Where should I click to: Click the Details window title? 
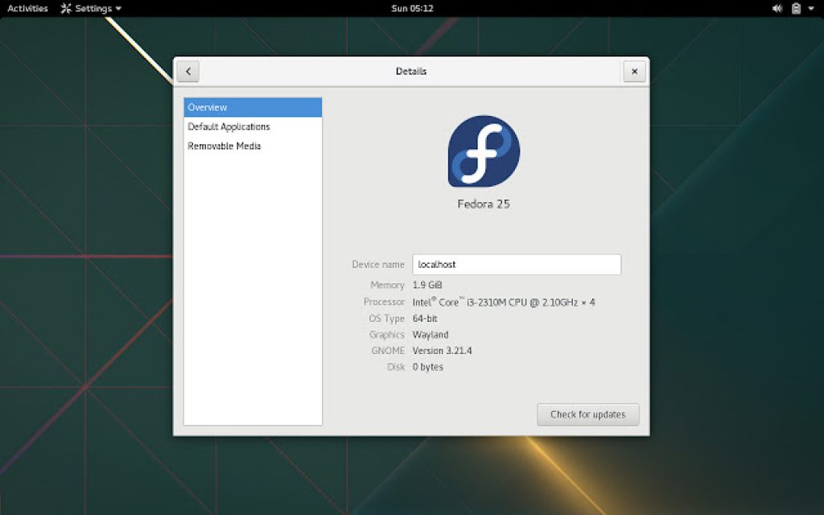(x=411, y=72)
